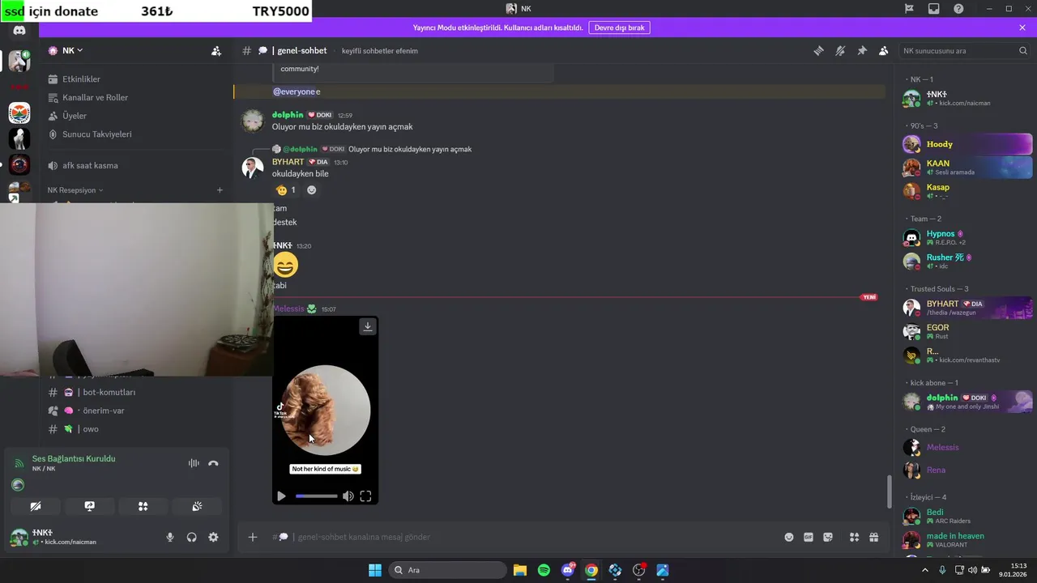Toggle the member list icon
The width and height of the screenshot is (1037, 583).
[884, 51]
